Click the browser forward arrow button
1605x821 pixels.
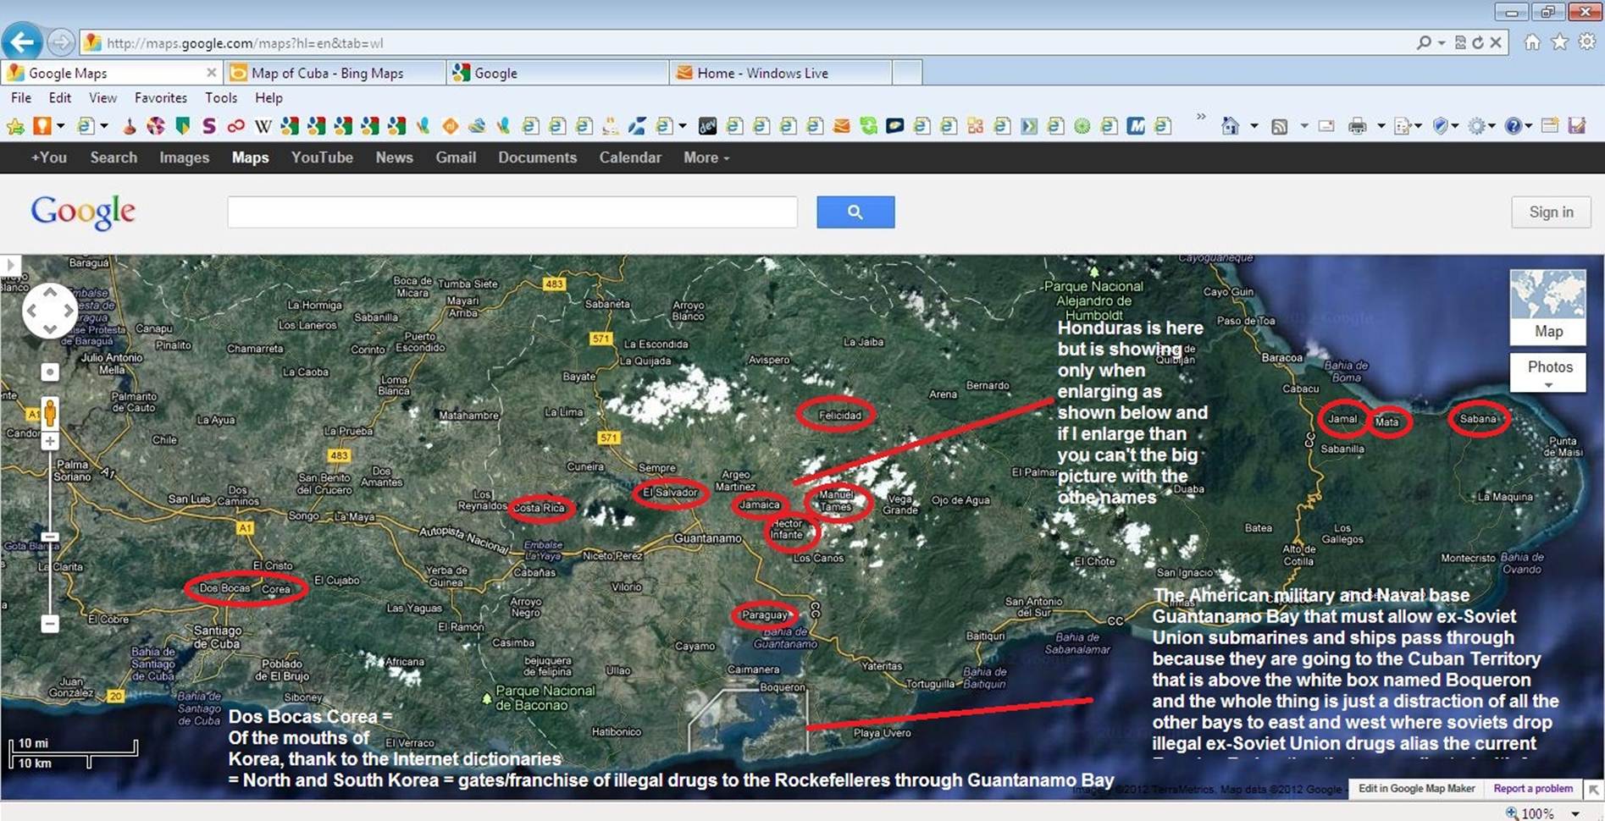tap(60, 41)
